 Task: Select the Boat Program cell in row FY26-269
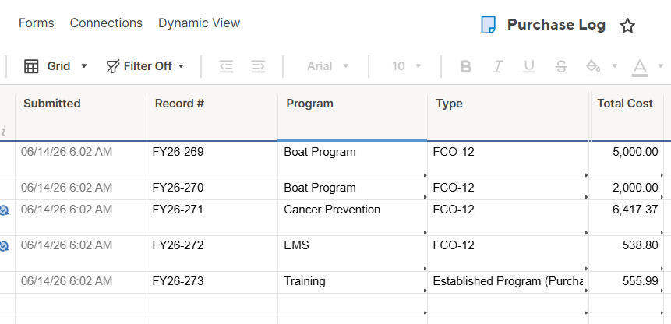point(352,160)
